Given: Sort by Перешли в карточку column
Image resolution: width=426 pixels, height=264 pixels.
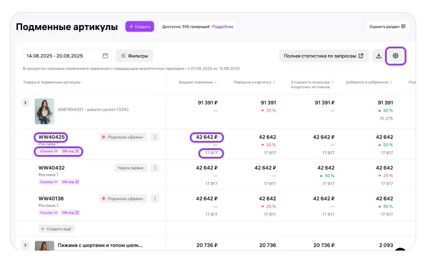Looking at the screenshot, I should (x=253, y=82).
